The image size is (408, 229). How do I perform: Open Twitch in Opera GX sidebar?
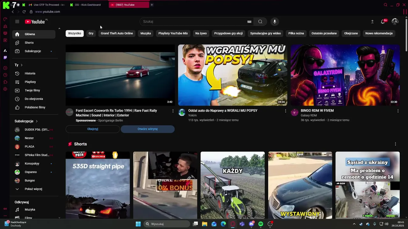pyautogui.click(x=5, y=58)
